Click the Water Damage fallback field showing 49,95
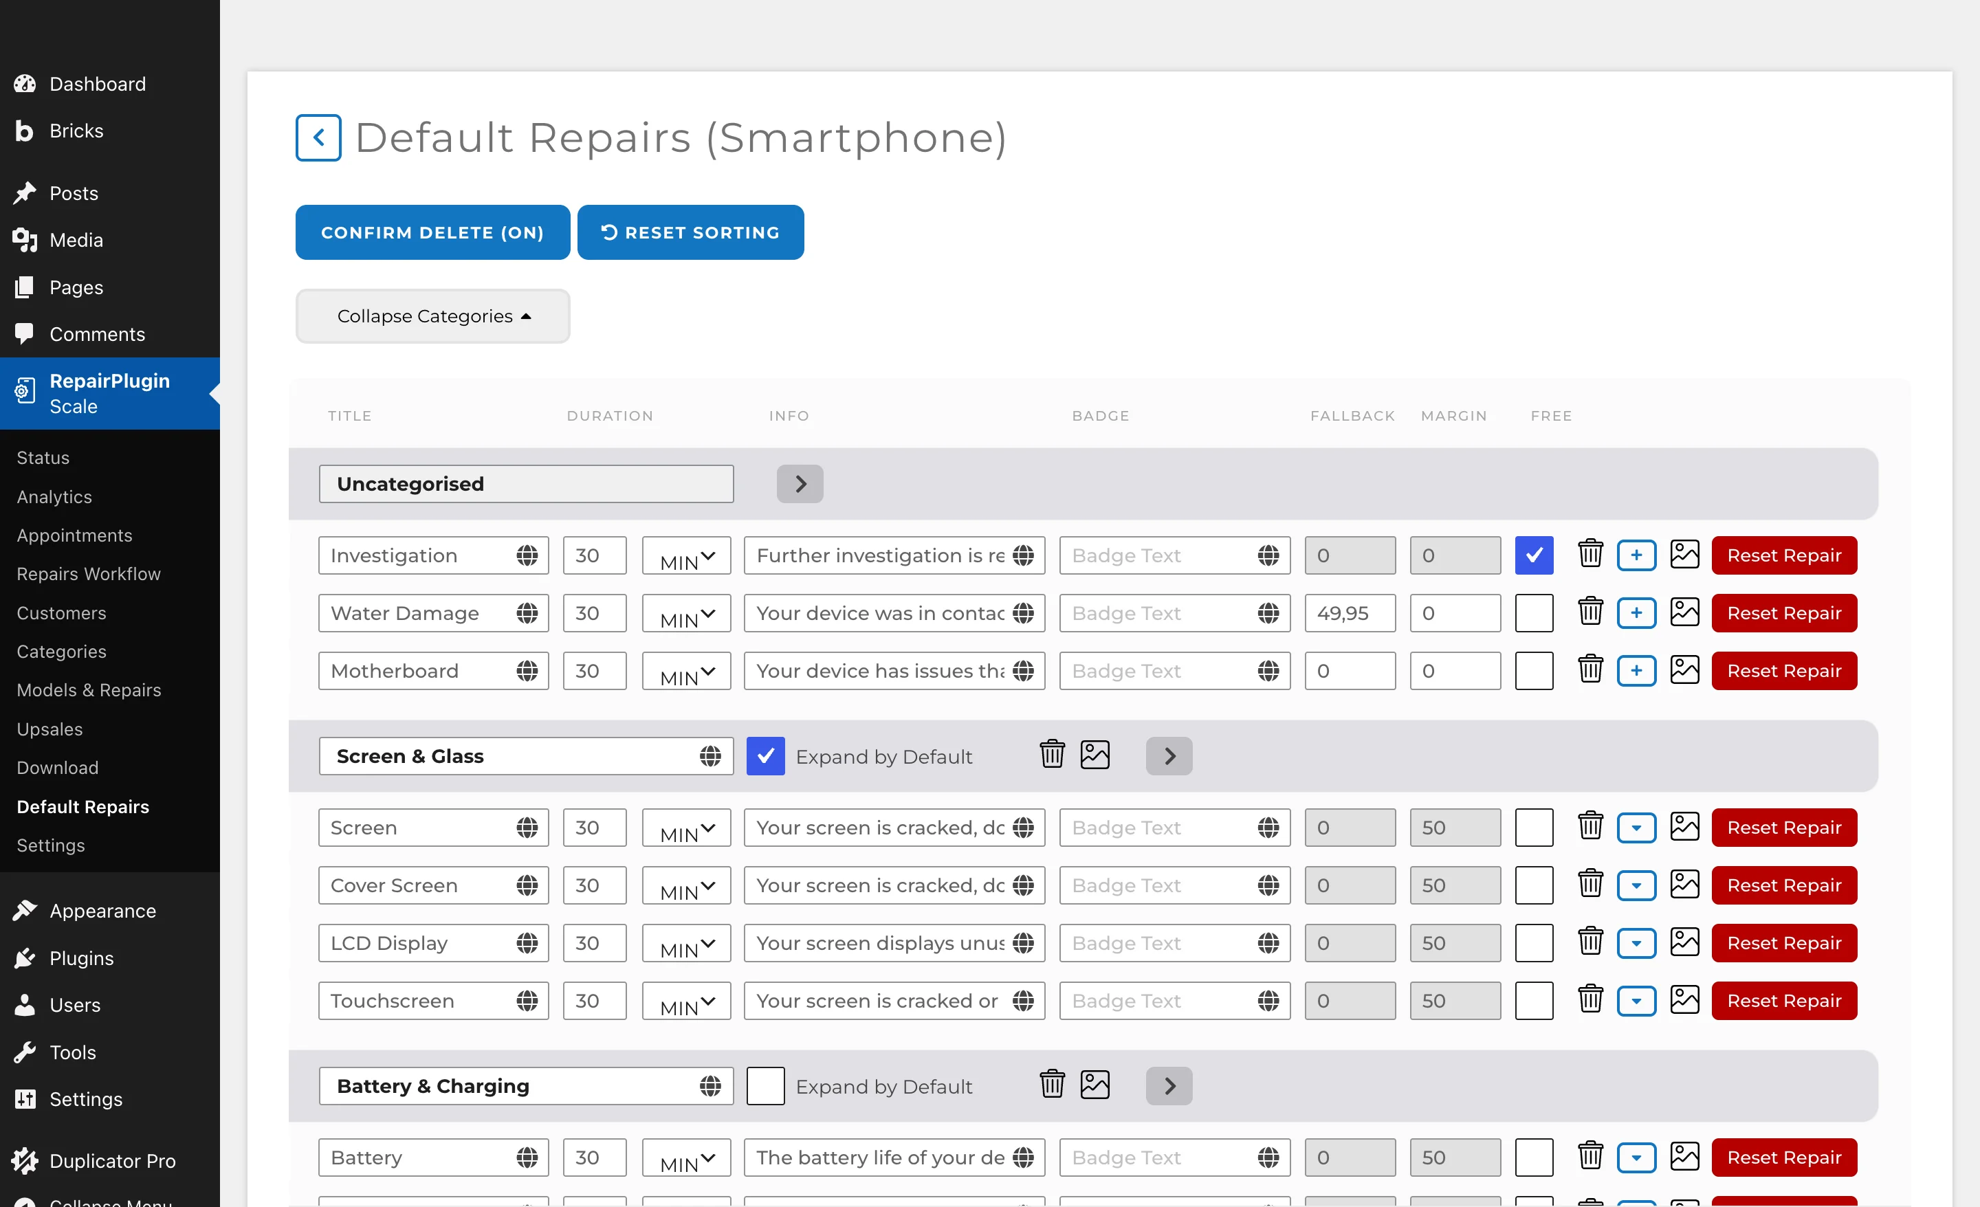The image size is (1980, 1207). (1350, 612)
